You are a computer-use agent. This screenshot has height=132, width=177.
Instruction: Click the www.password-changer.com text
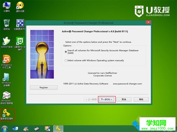click(127, 84)
